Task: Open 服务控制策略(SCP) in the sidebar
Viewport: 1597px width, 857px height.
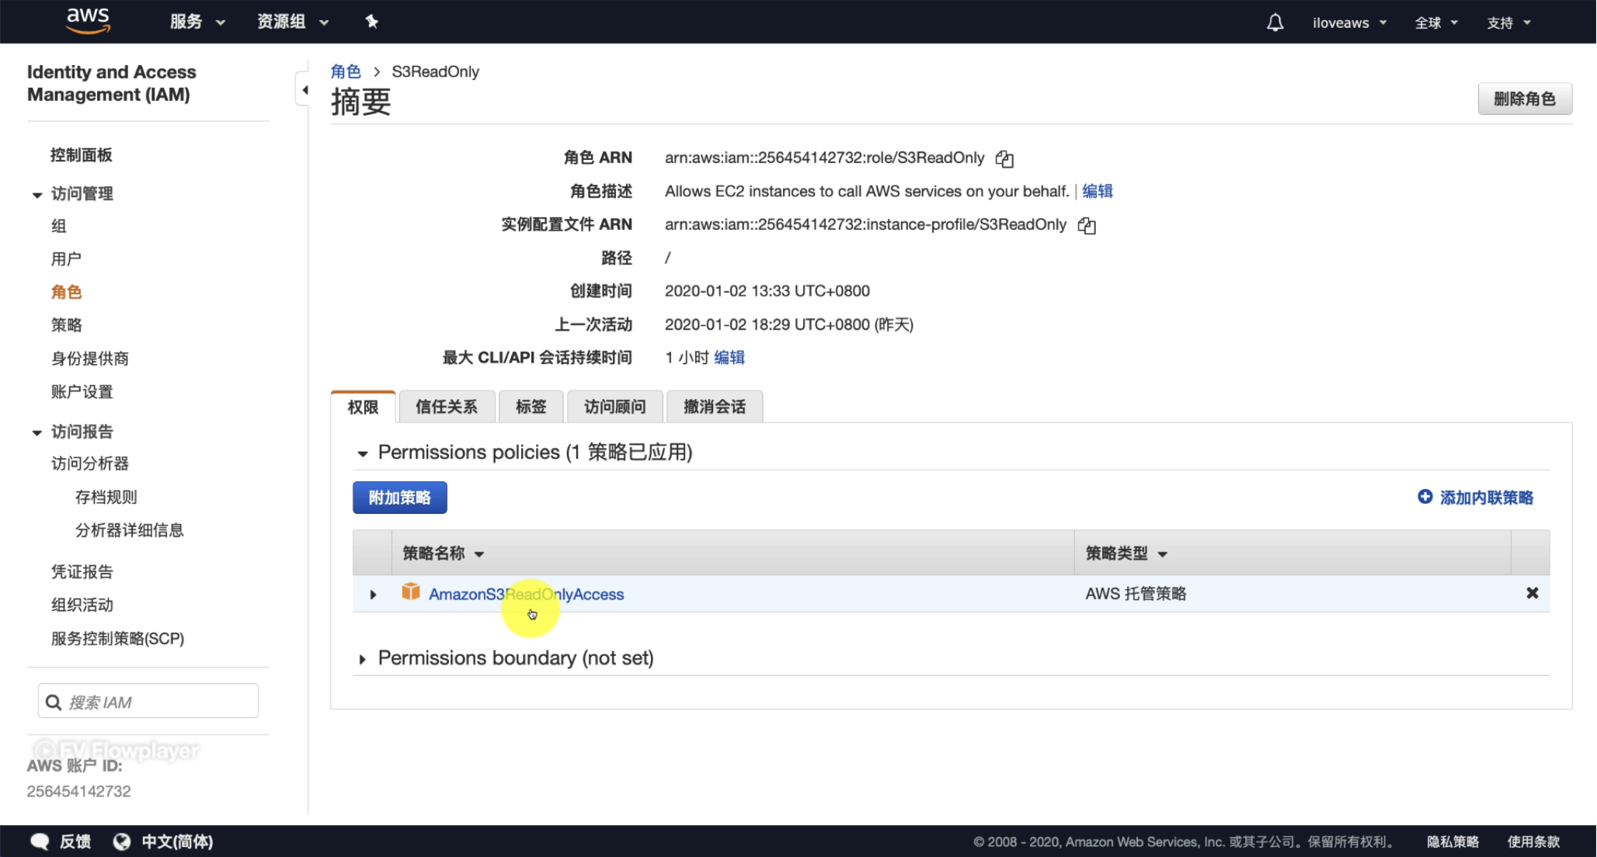Action: pos(117,638)
